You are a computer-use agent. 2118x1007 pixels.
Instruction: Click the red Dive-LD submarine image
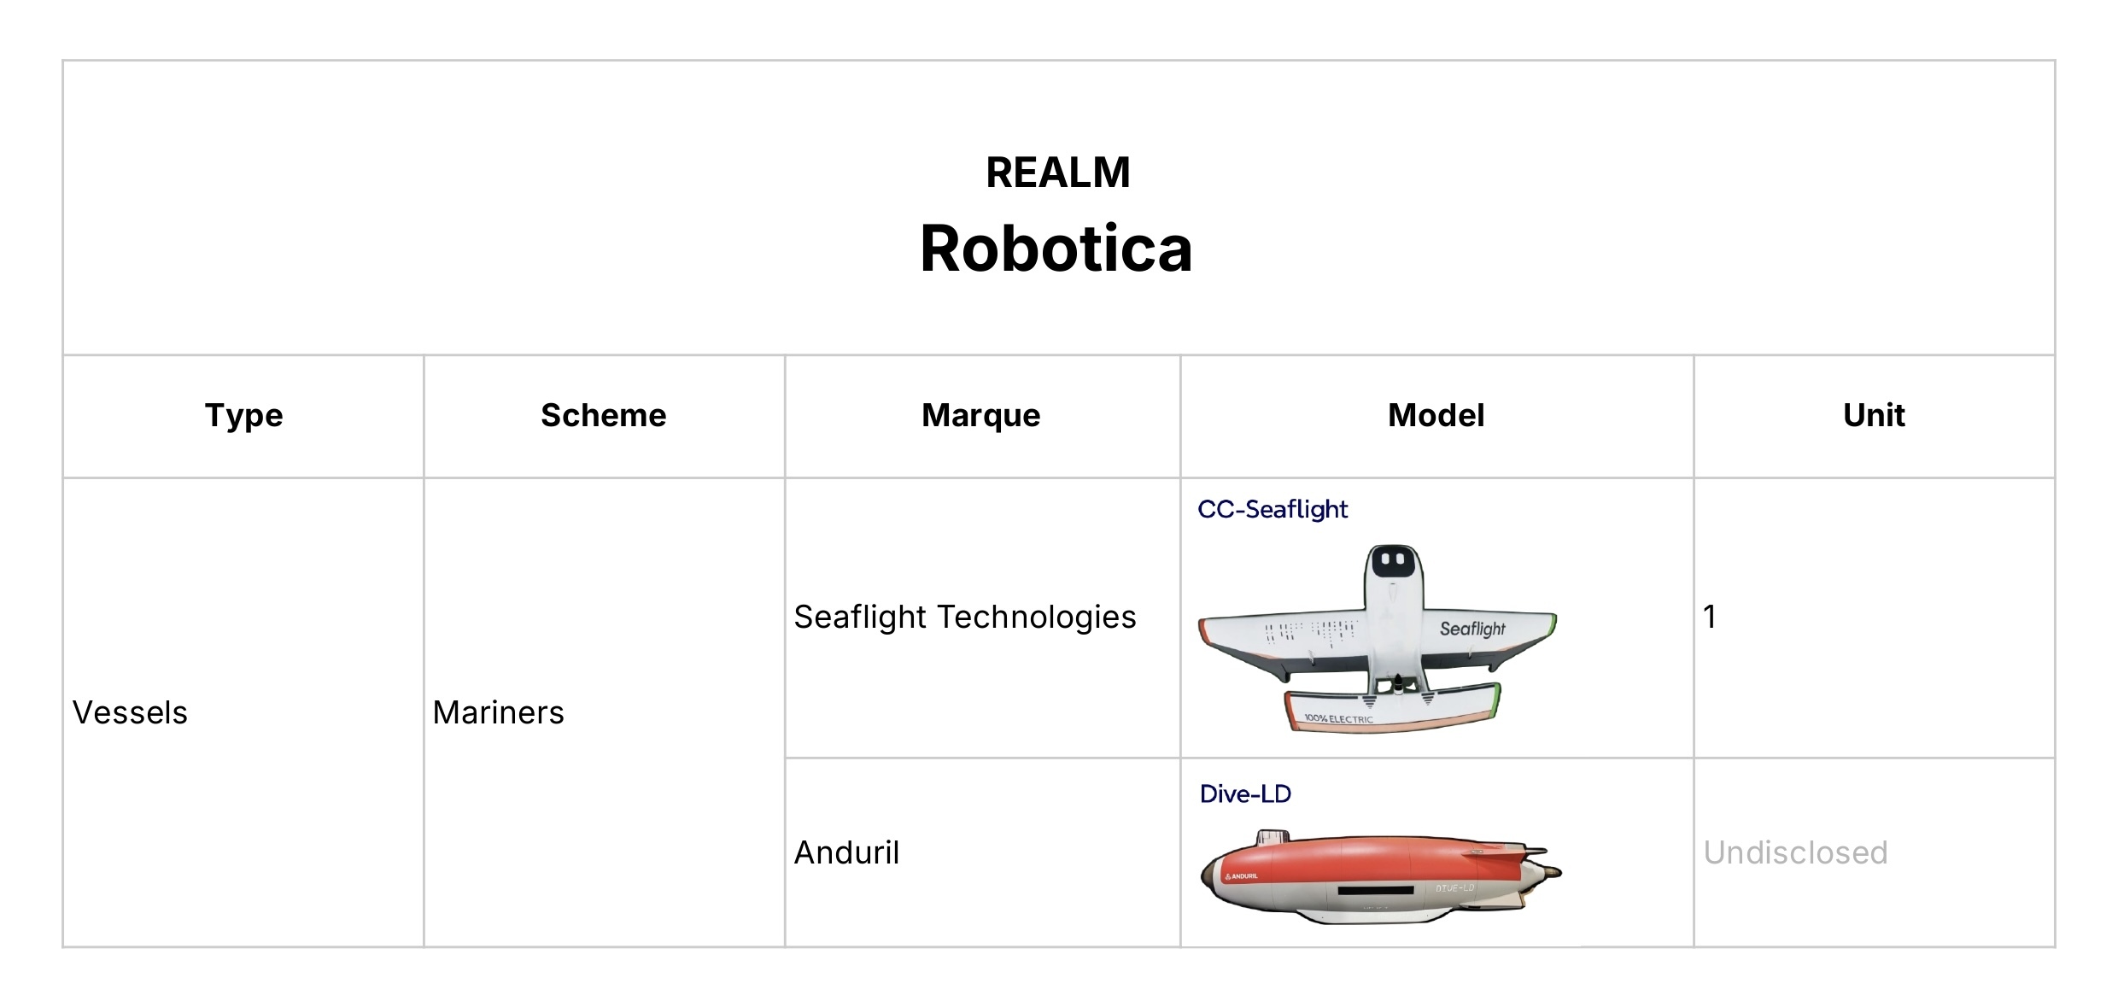(1380, 876)
